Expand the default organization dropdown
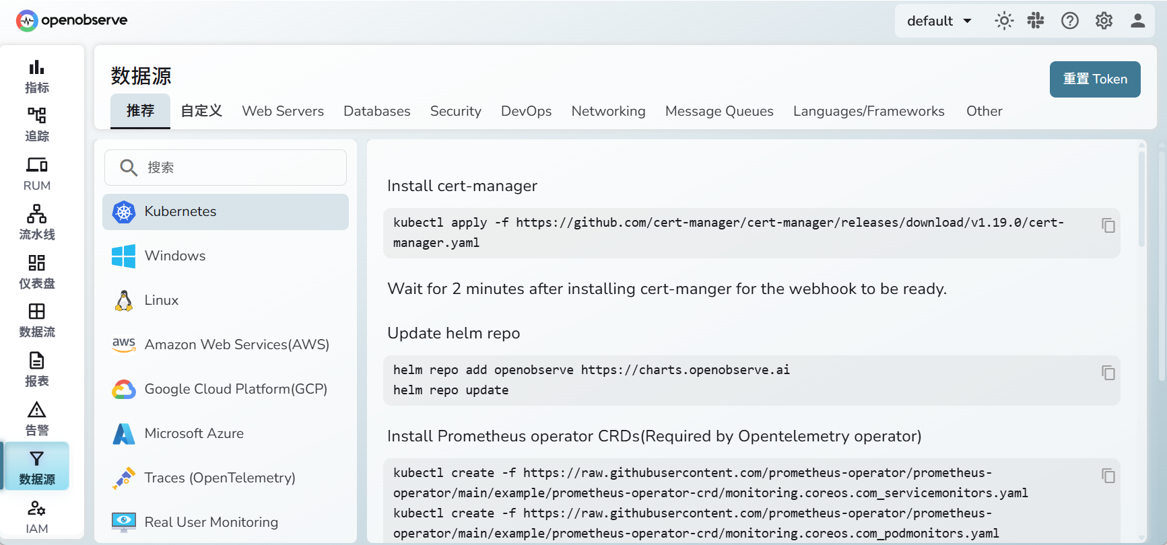Image resolution: width=1167 pixels, height=545 pixels. coord(939,21)
